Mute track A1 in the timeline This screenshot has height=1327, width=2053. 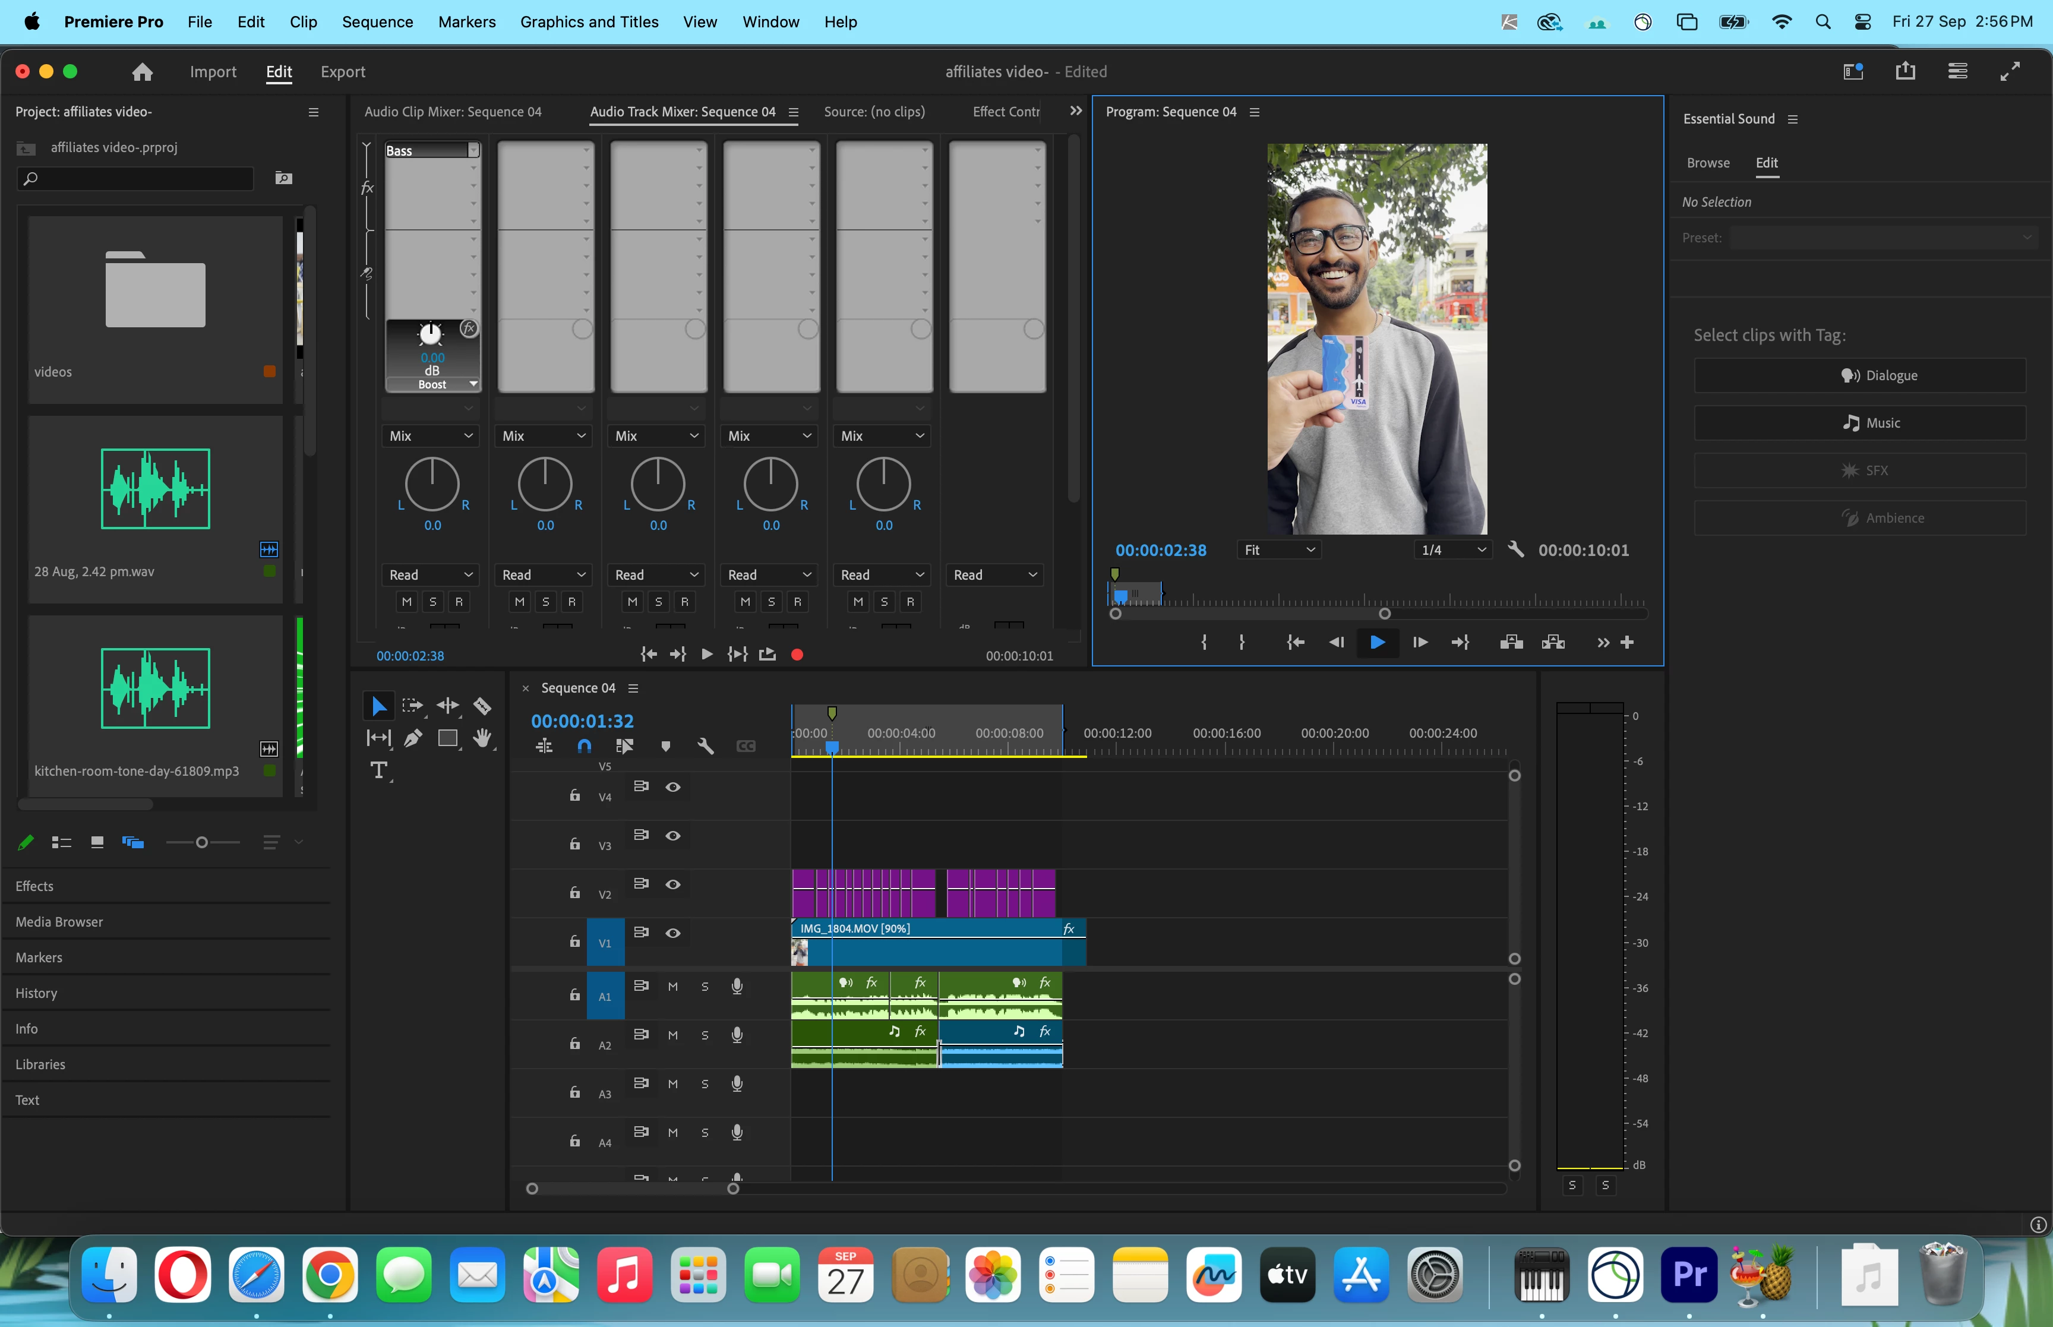pos(673,987)
